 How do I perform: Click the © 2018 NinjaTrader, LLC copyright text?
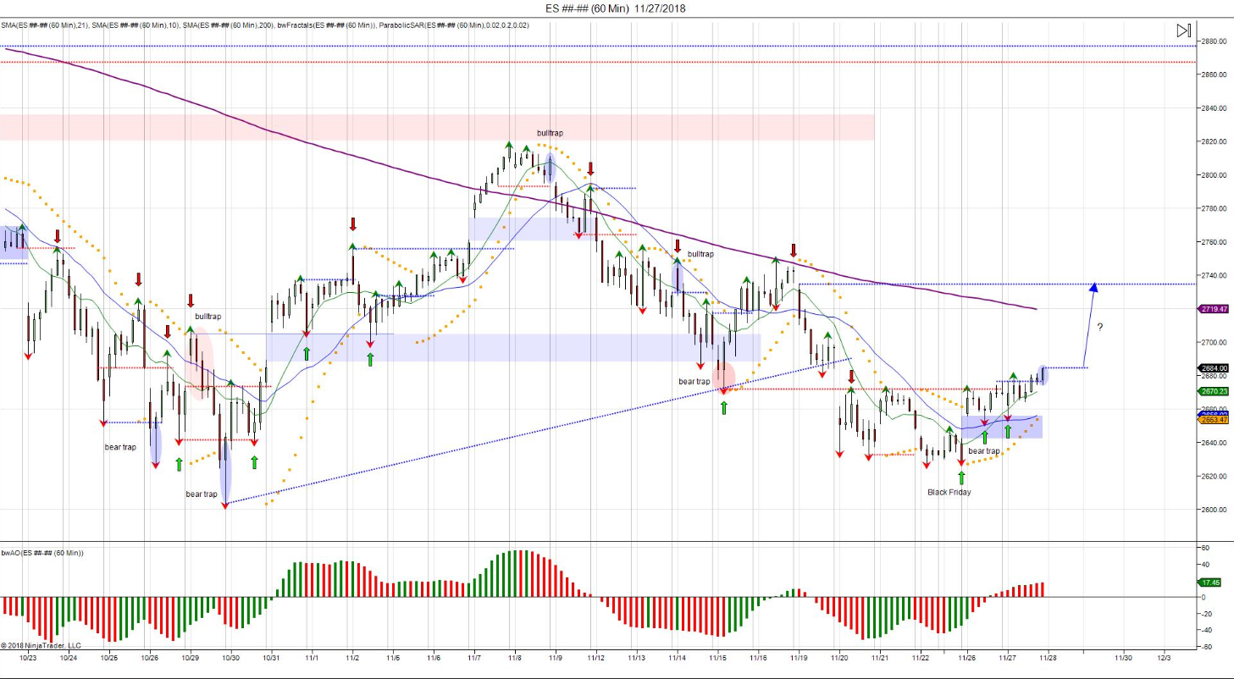[x=42, y=645]
